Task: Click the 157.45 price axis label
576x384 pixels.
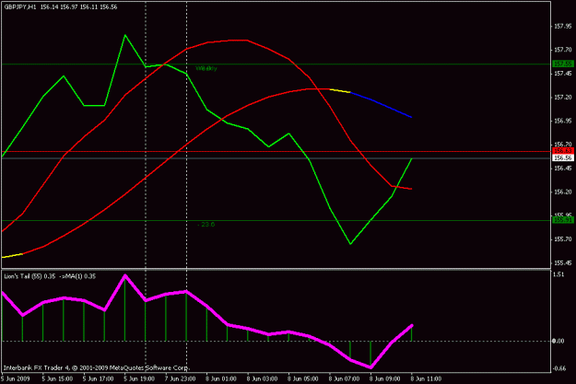Action: 563,74
